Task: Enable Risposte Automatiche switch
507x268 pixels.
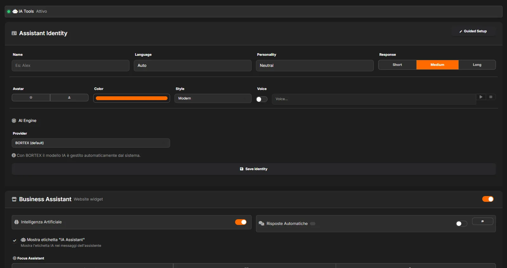Action: point(462,224)
